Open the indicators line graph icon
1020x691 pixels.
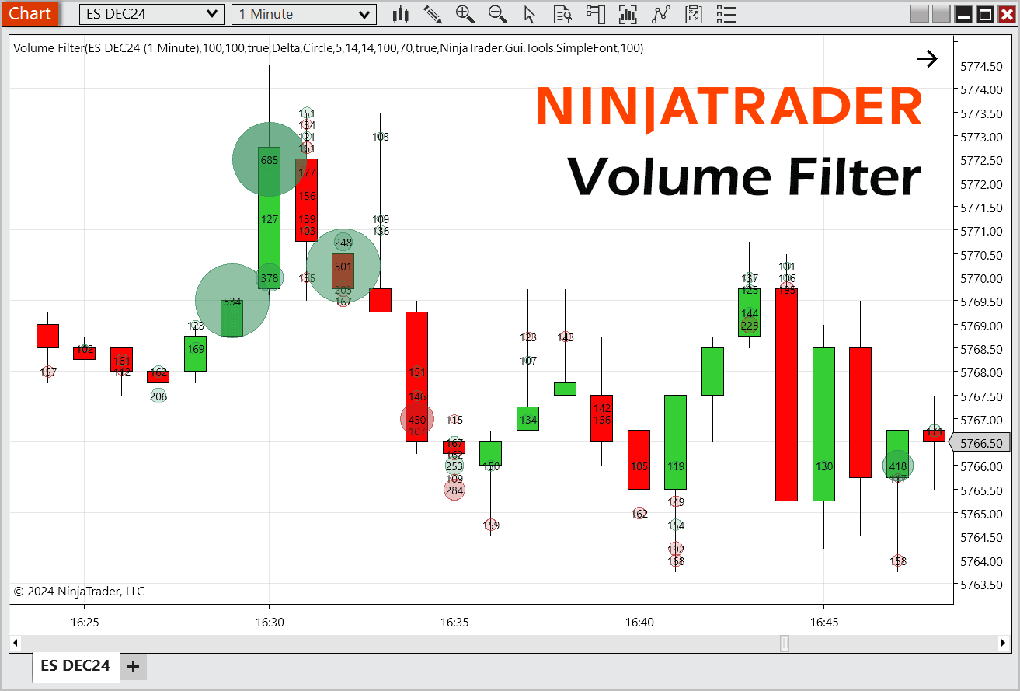click(x=660, y=14)
